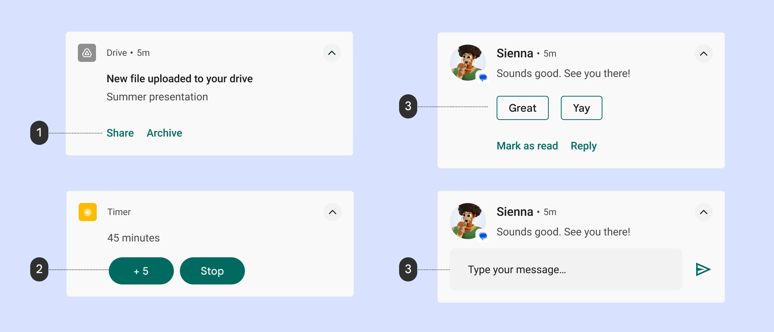Collapse Sienna notification with message input

[704, 212]
